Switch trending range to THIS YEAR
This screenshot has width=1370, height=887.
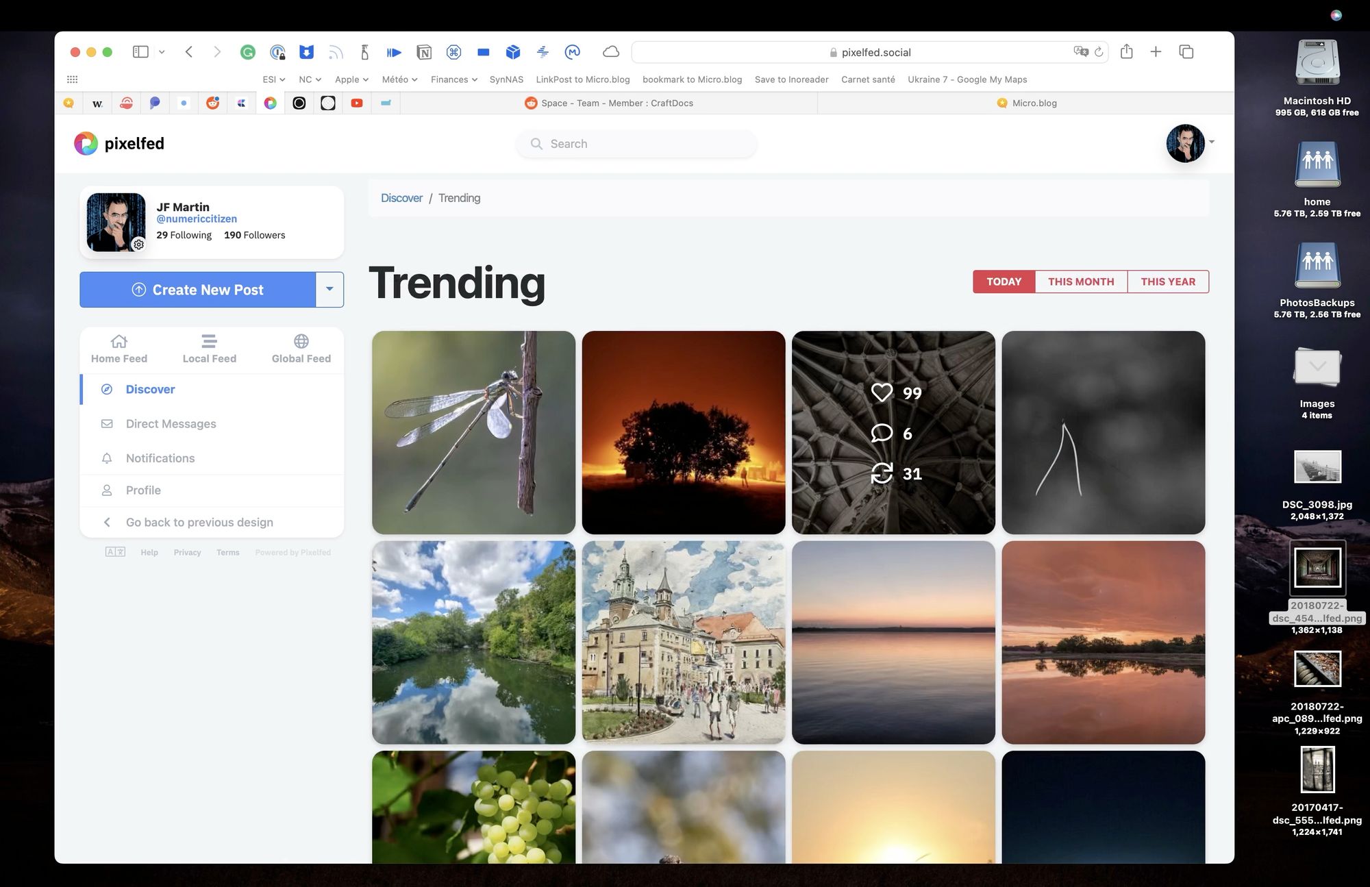(1167, 282)
